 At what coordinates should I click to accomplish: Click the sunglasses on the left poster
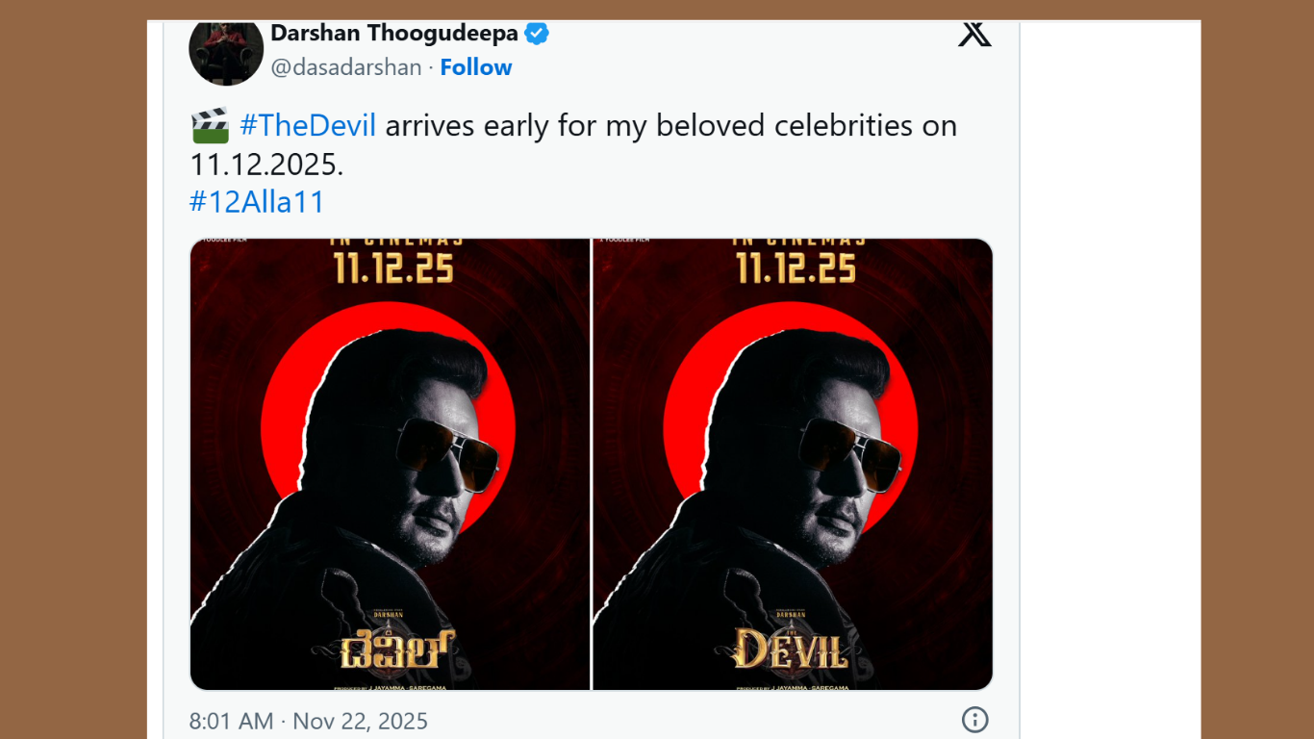click(450, 450)
